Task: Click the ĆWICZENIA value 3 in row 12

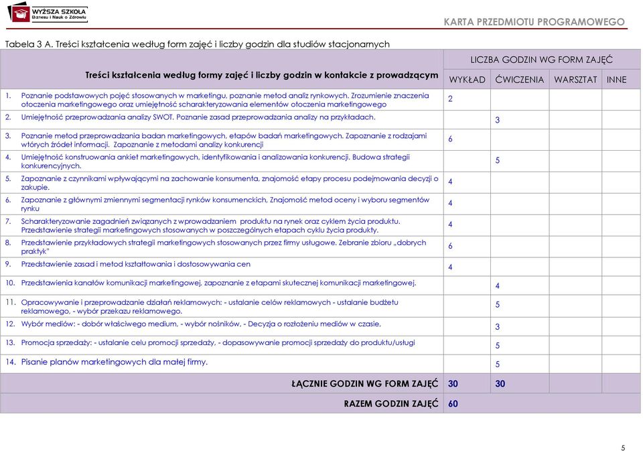Action: coord(498,327)
